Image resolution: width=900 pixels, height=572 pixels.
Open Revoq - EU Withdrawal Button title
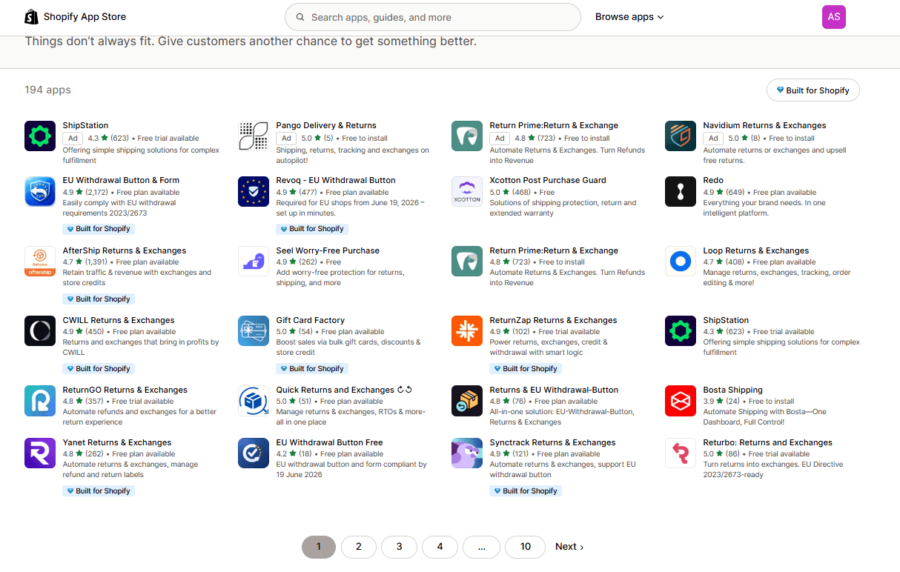pos(336,180)
